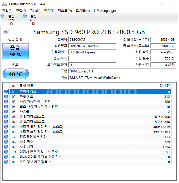
Task: Click status icon for ID 0C 사용 시간 row
Action: click(6, 147)
